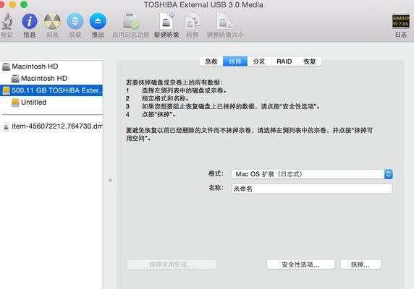Open the Log (日志) icon

400,22
